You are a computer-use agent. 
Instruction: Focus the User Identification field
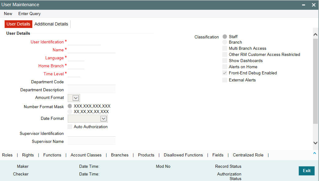(x=84, y=42)
